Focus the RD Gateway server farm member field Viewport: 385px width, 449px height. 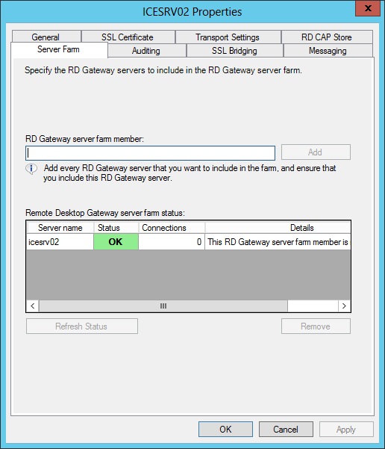click(151, 153)
